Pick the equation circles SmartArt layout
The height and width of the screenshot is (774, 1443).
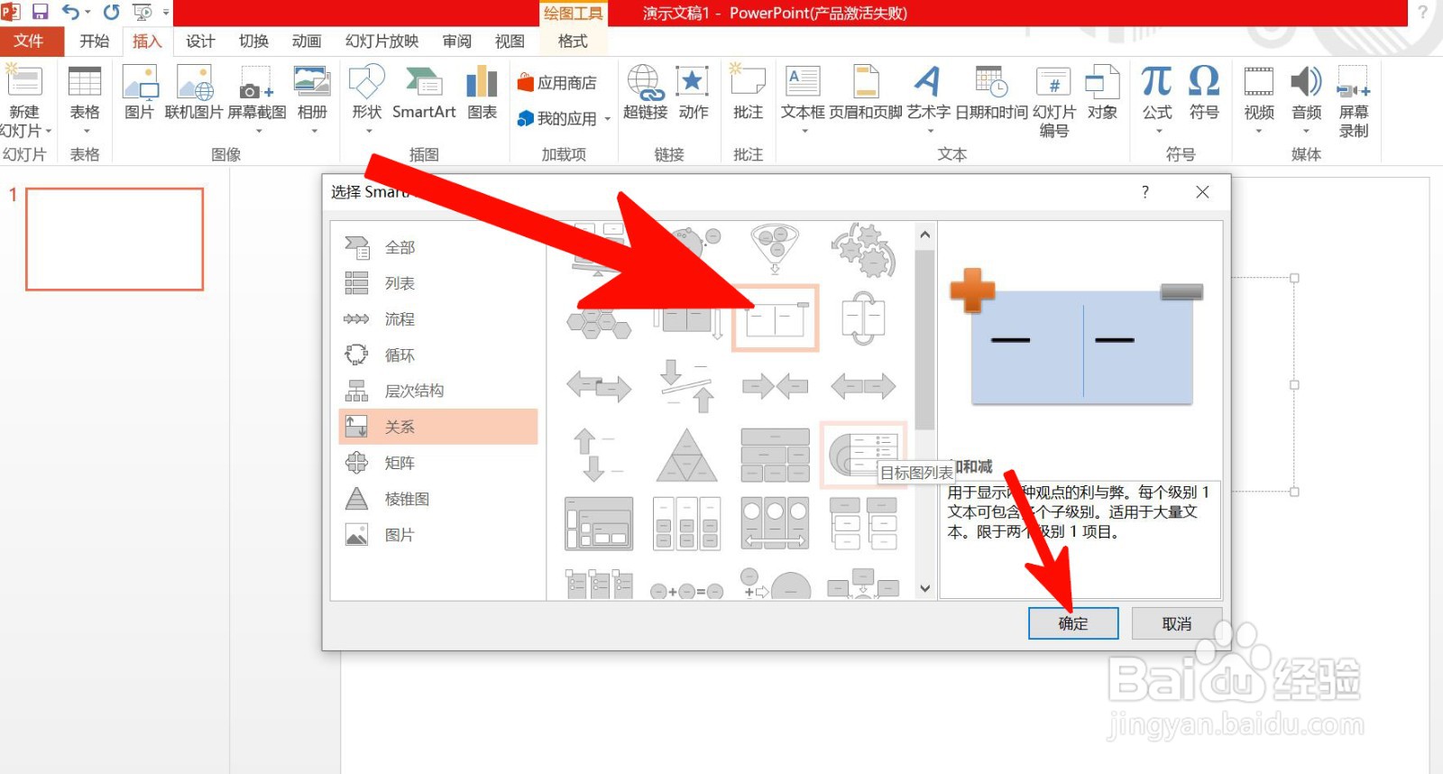(x=687, y=592)
